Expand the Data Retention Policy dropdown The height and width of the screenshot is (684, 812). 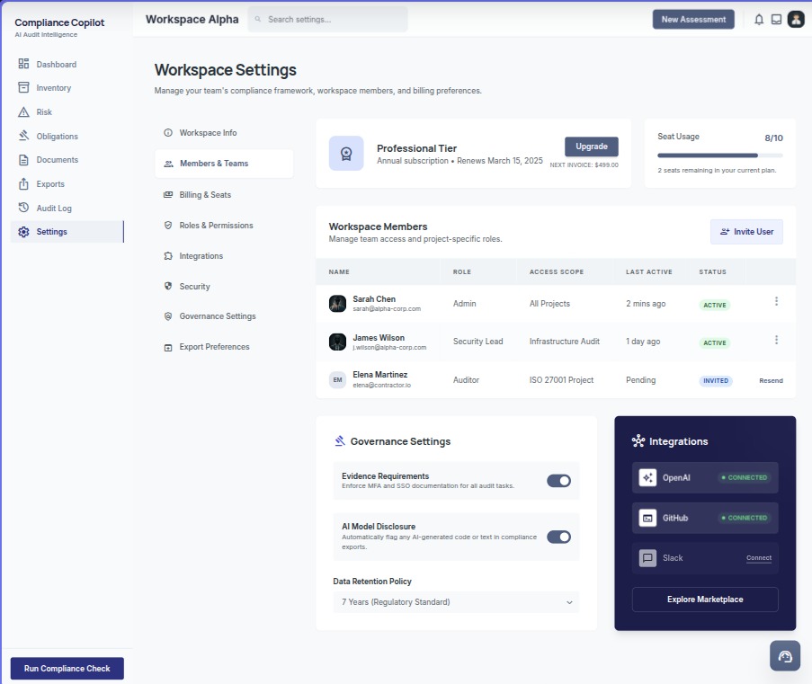coord(456,602)
